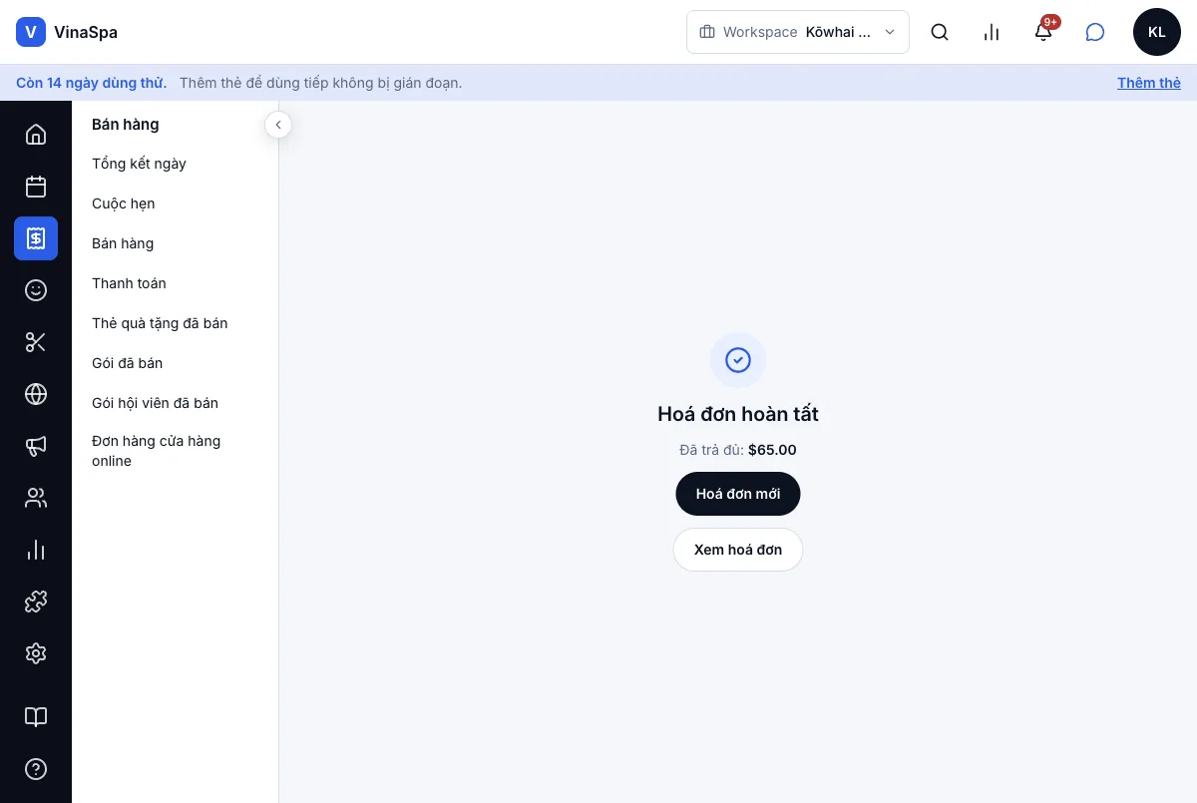Open the Calendar icon in sidebar
The width and height of the screenshot is (1197, 803).
pos(36,187)
